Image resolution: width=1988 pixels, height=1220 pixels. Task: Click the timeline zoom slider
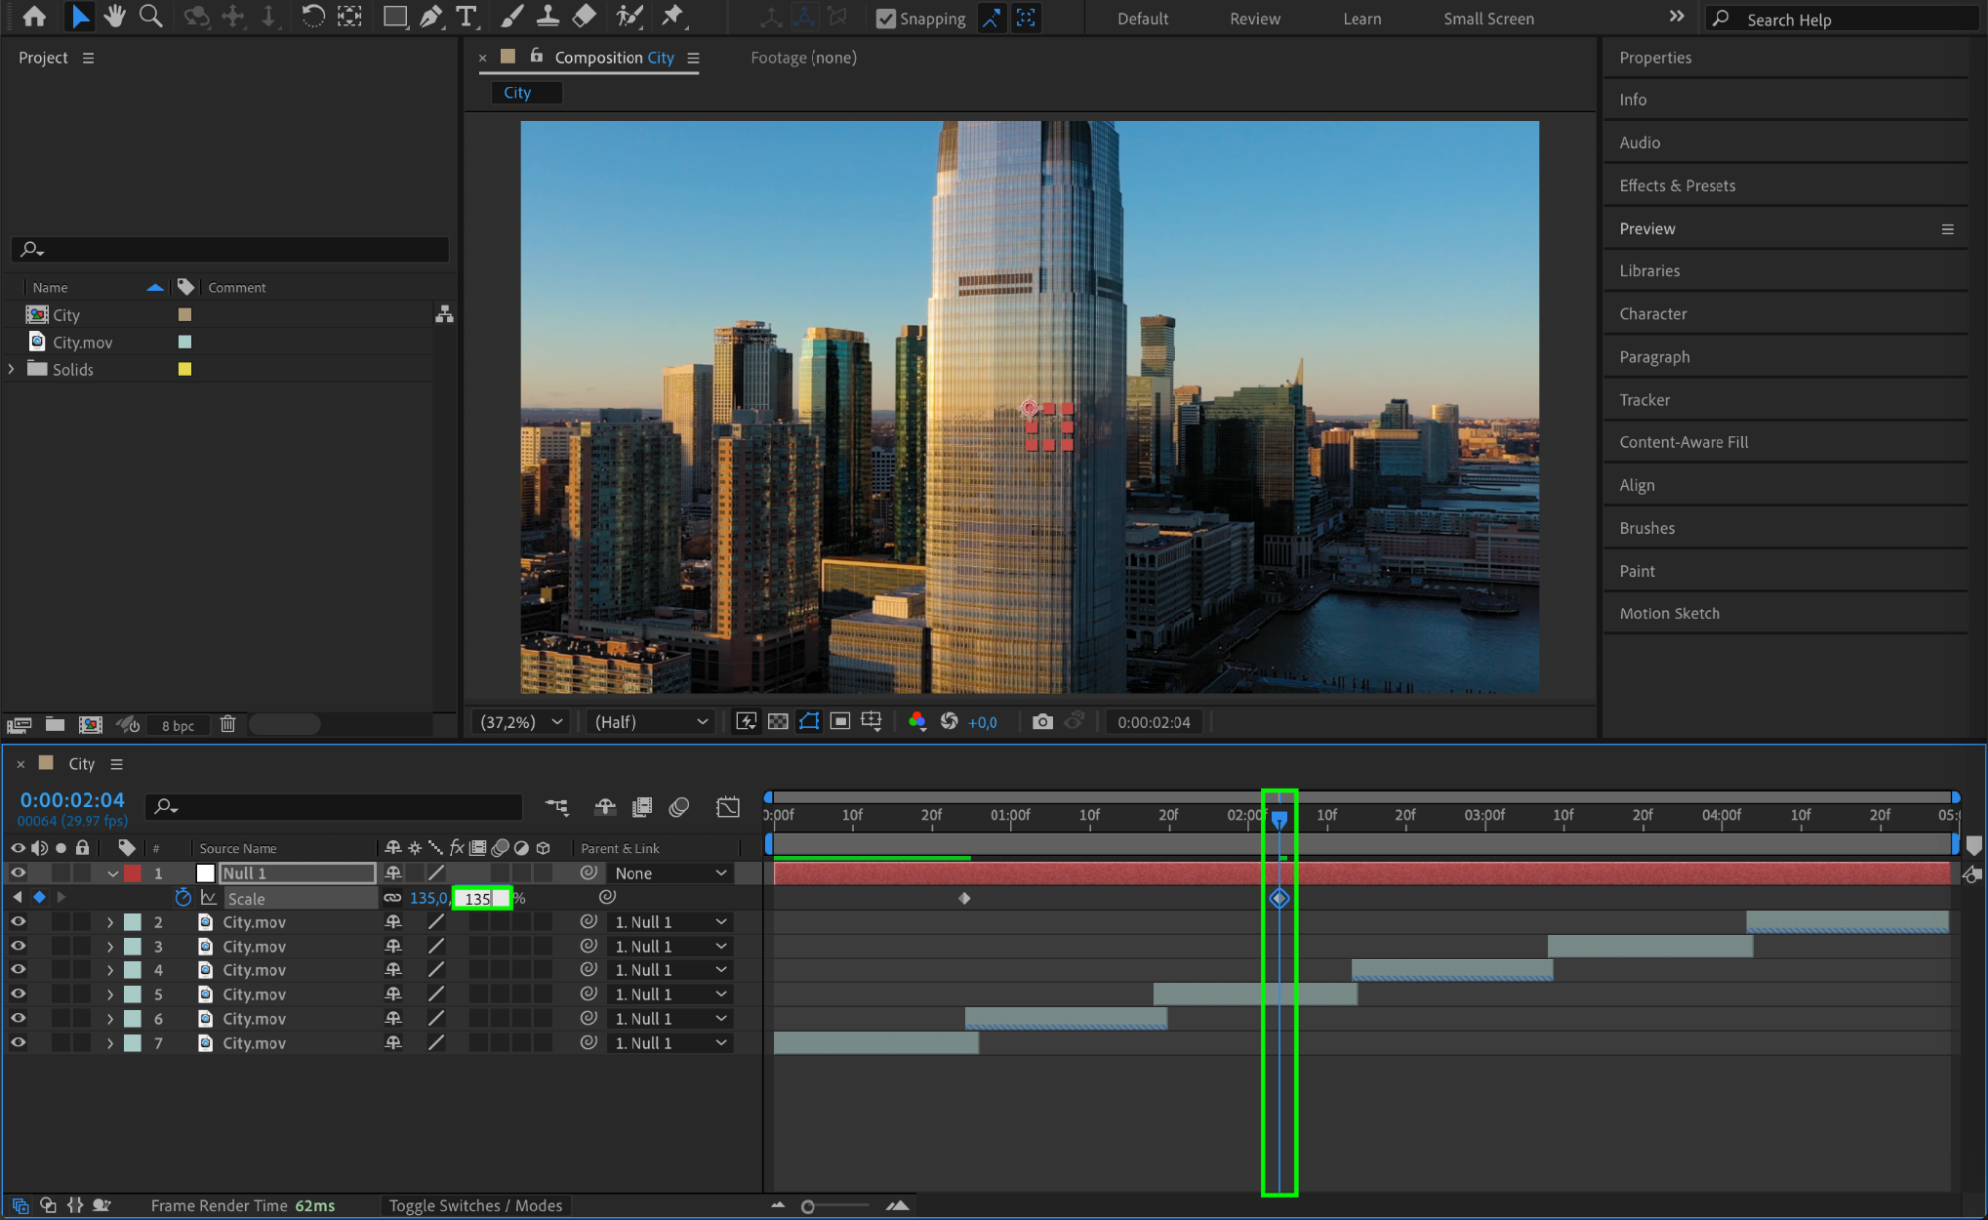point(809,1206)
